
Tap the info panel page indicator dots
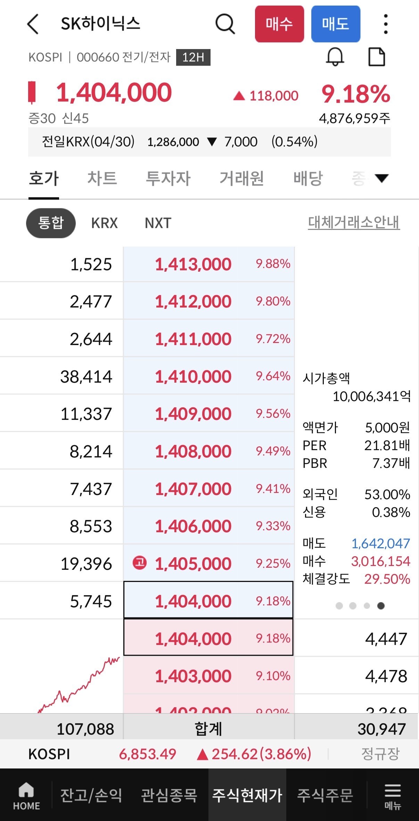[360, 606]
